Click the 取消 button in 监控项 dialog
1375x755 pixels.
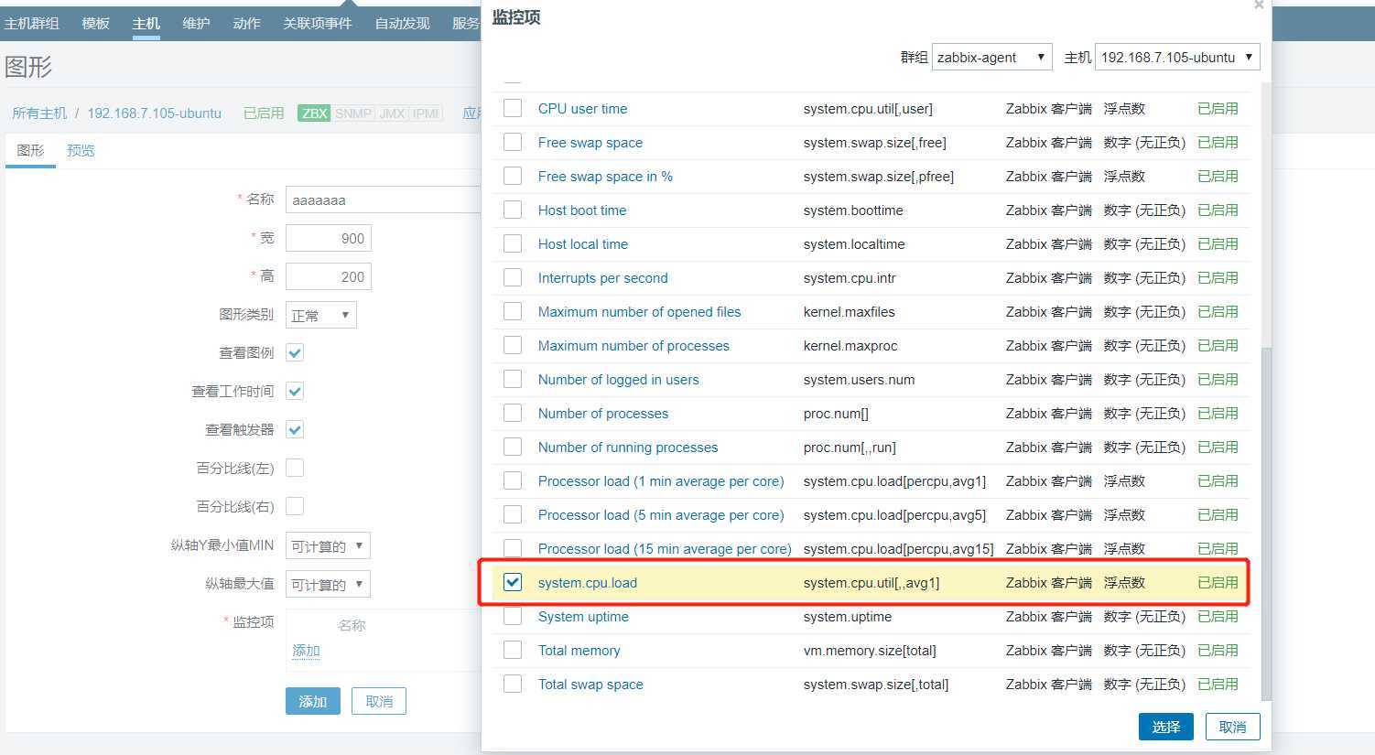(x=1232, y=727)
